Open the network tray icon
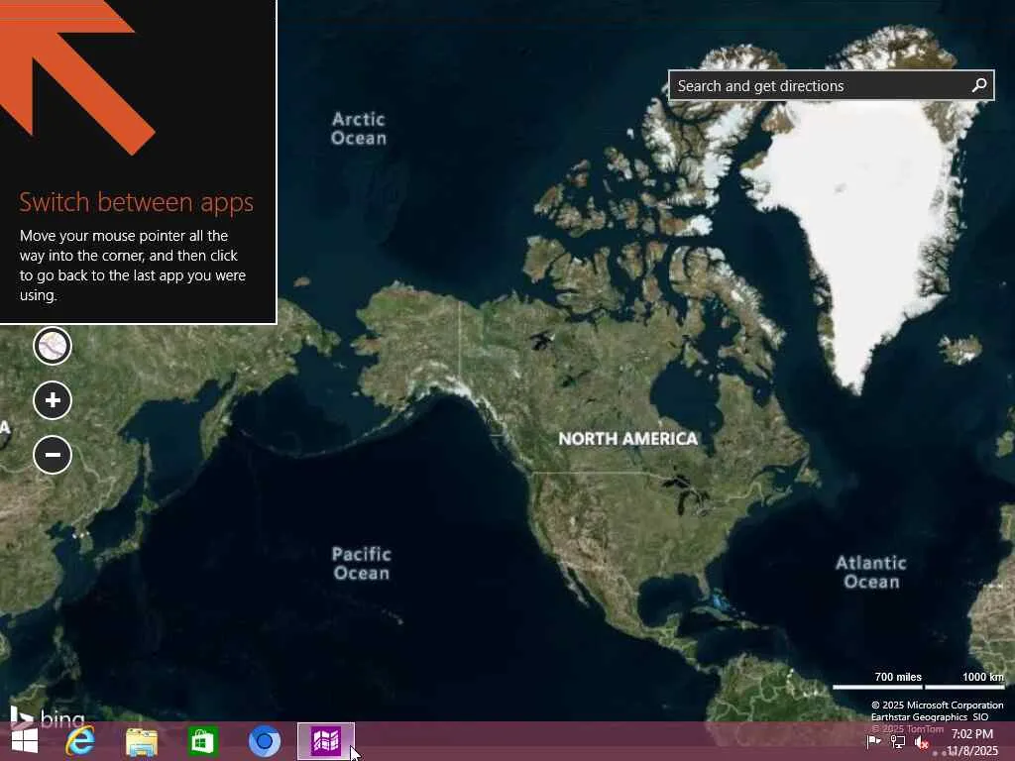Image resolution: width=1015 pixels, height=761 pixels. tap(898, 742)
